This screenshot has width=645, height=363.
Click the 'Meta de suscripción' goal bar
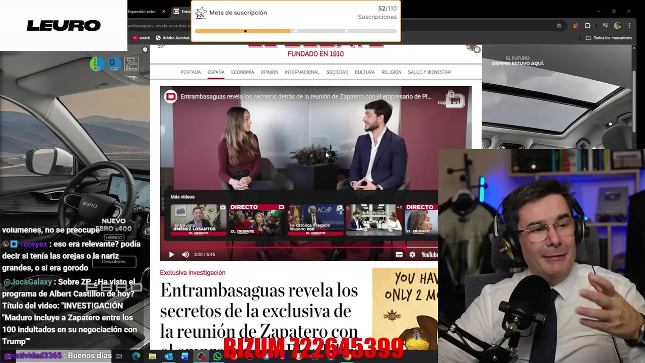(296, 31)
